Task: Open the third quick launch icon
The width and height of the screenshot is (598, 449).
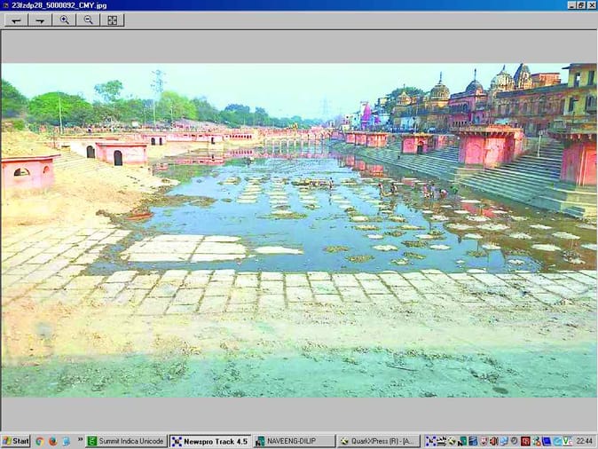Action: coord(66,441)
